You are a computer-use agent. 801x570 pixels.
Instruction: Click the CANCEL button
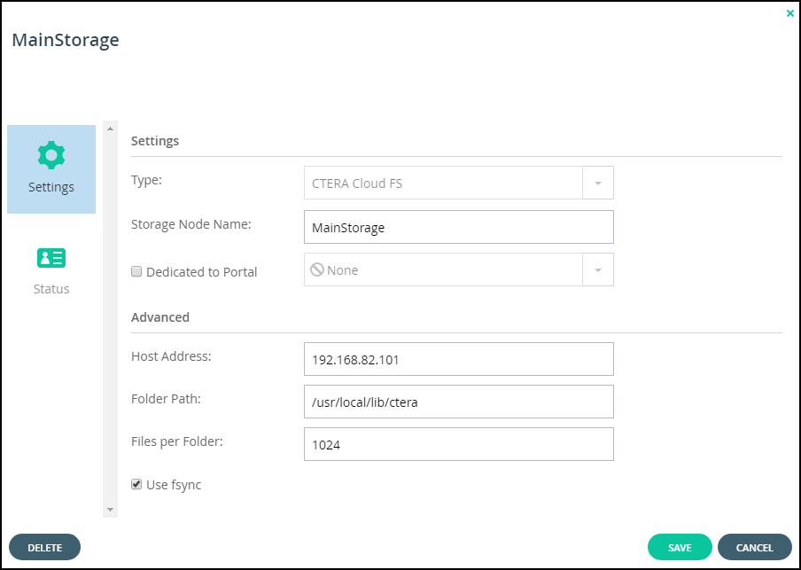click(755, 548)
